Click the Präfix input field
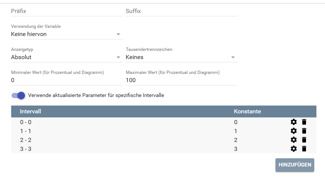Image resolution: width=325 pixels, height=178 pixels. (x=67, y=12)
